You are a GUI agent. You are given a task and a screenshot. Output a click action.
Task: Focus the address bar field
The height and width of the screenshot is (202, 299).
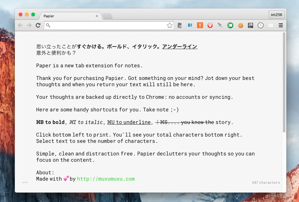(x=109, y=25)
